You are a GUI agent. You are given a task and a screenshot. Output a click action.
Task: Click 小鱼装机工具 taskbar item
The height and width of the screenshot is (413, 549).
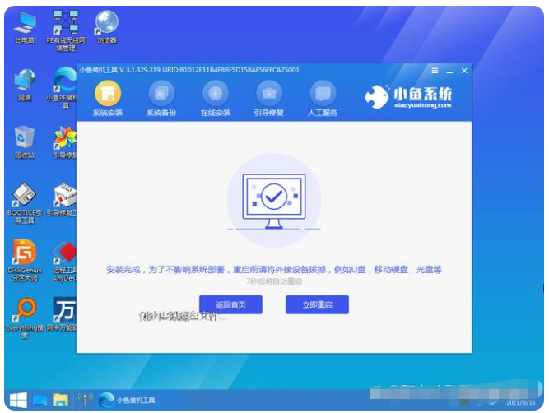128,400
